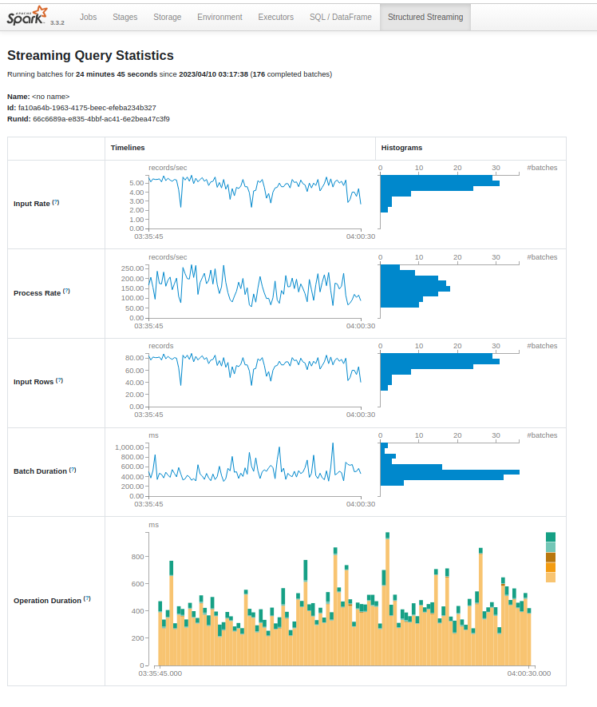Open the Process Rate help tooltip icon

click(67, 292)
